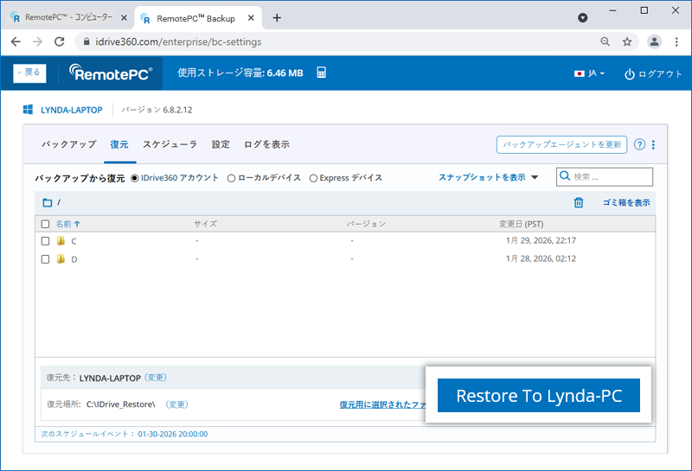Screen dimensions: 692x471
Task: Expand スナップショットを表示 dropdown
Action: (488, 177)
